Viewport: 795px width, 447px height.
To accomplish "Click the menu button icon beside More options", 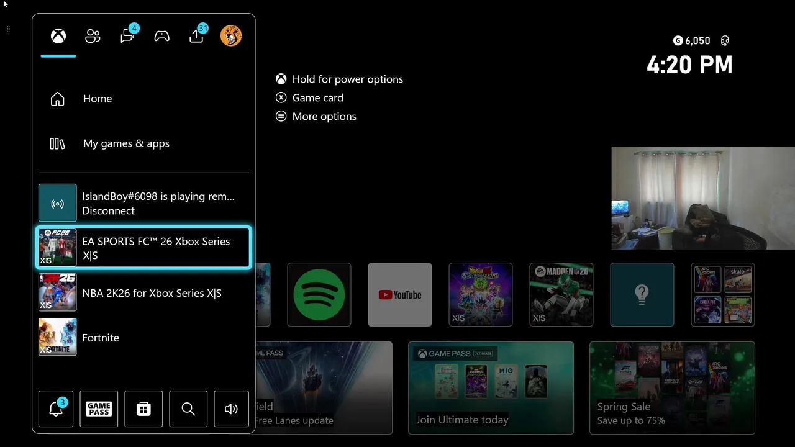I will coord(281,116).
